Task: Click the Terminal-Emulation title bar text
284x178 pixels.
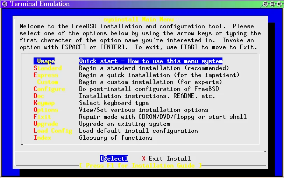Action: tap(40, 4)
